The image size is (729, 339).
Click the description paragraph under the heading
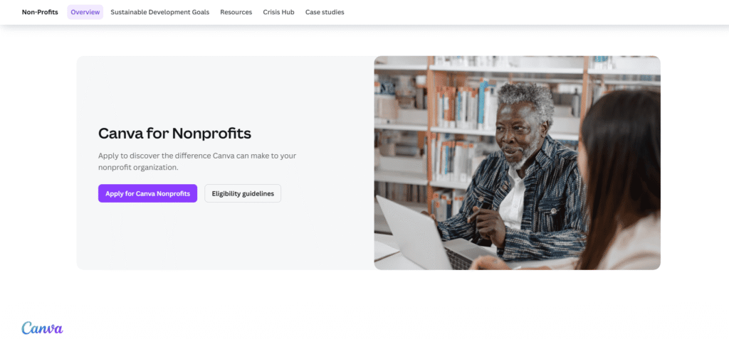click(x=197, y=161)
